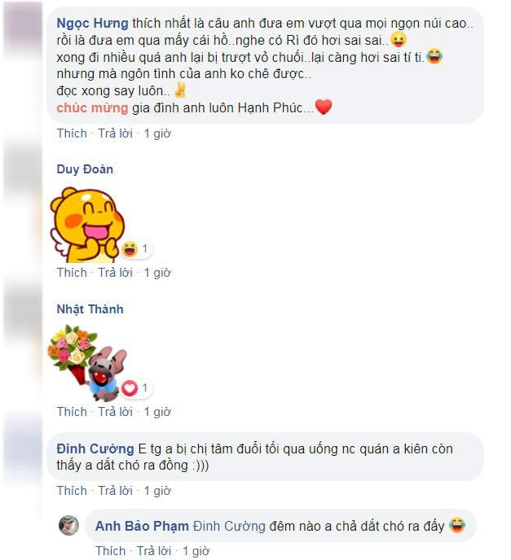Open Duy Đoàn's profile
Viewport: 511px width, 560px height.
click(85, 169)
